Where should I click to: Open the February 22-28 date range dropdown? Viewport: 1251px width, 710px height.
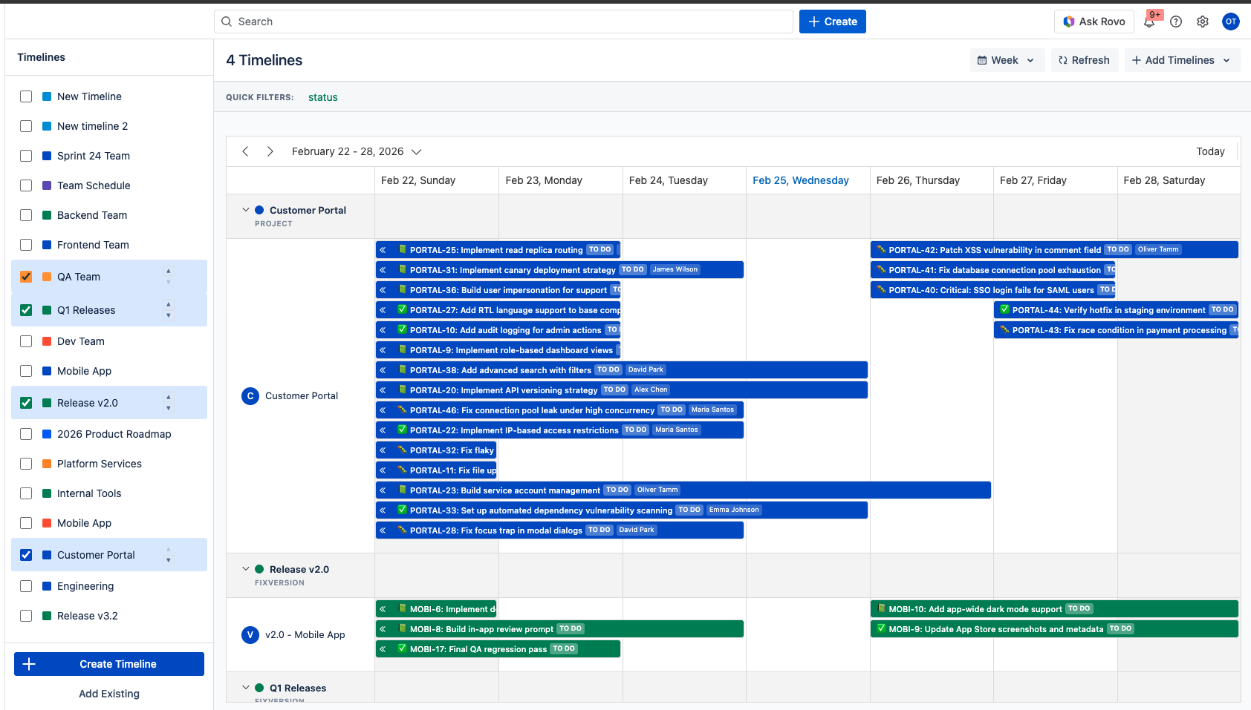[x=416, y=151]
